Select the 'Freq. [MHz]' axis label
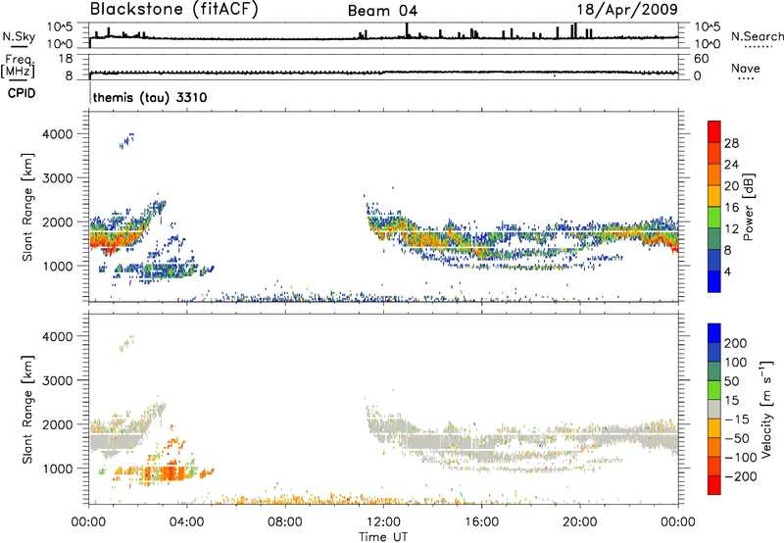 [x=18, y=67]
